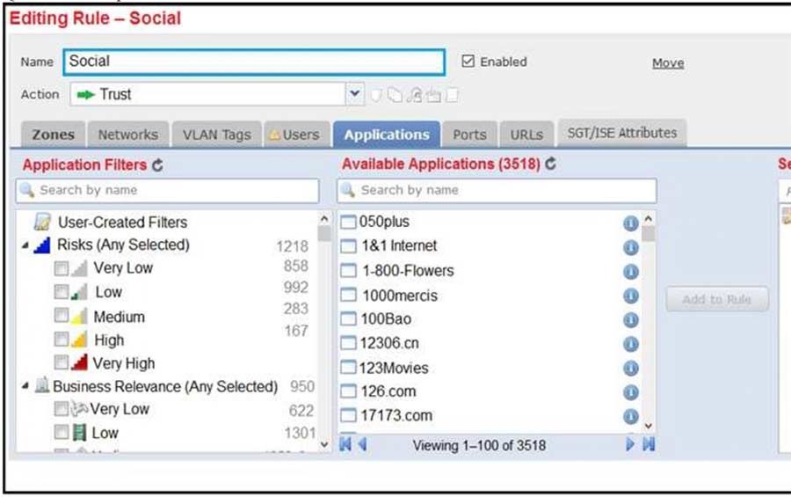Check the Very High risk filter

pyautogui.click(x=61, y=363)
